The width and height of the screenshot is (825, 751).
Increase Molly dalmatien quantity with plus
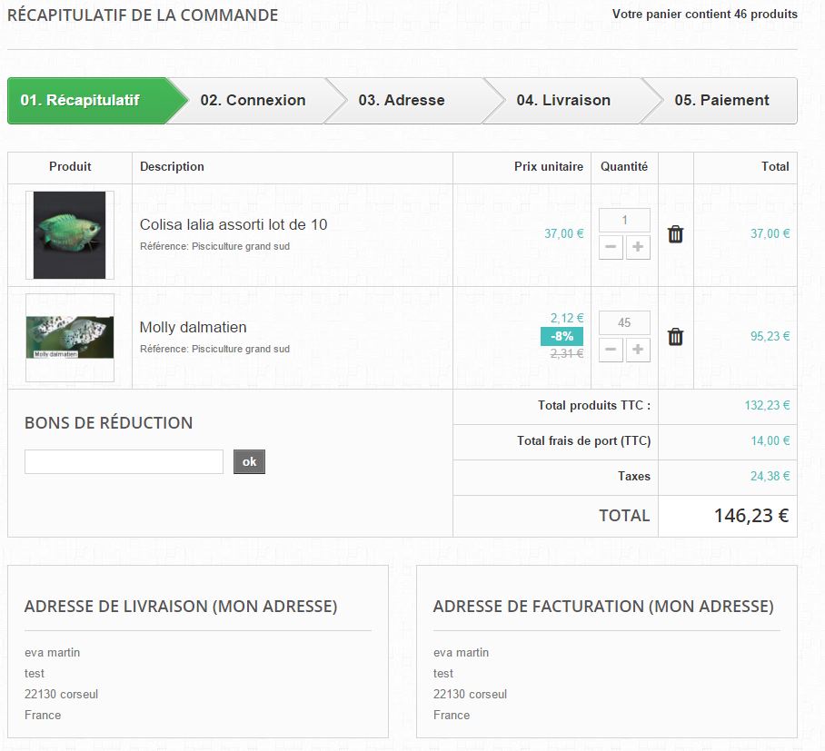point(638,350)
